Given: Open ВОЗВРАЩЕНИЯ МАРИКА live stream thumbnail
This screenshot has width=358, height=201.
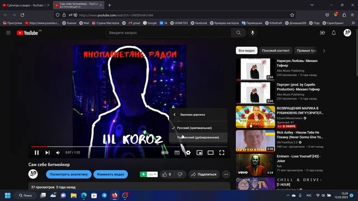Looking at the screenshot, I should click(256, 117).
